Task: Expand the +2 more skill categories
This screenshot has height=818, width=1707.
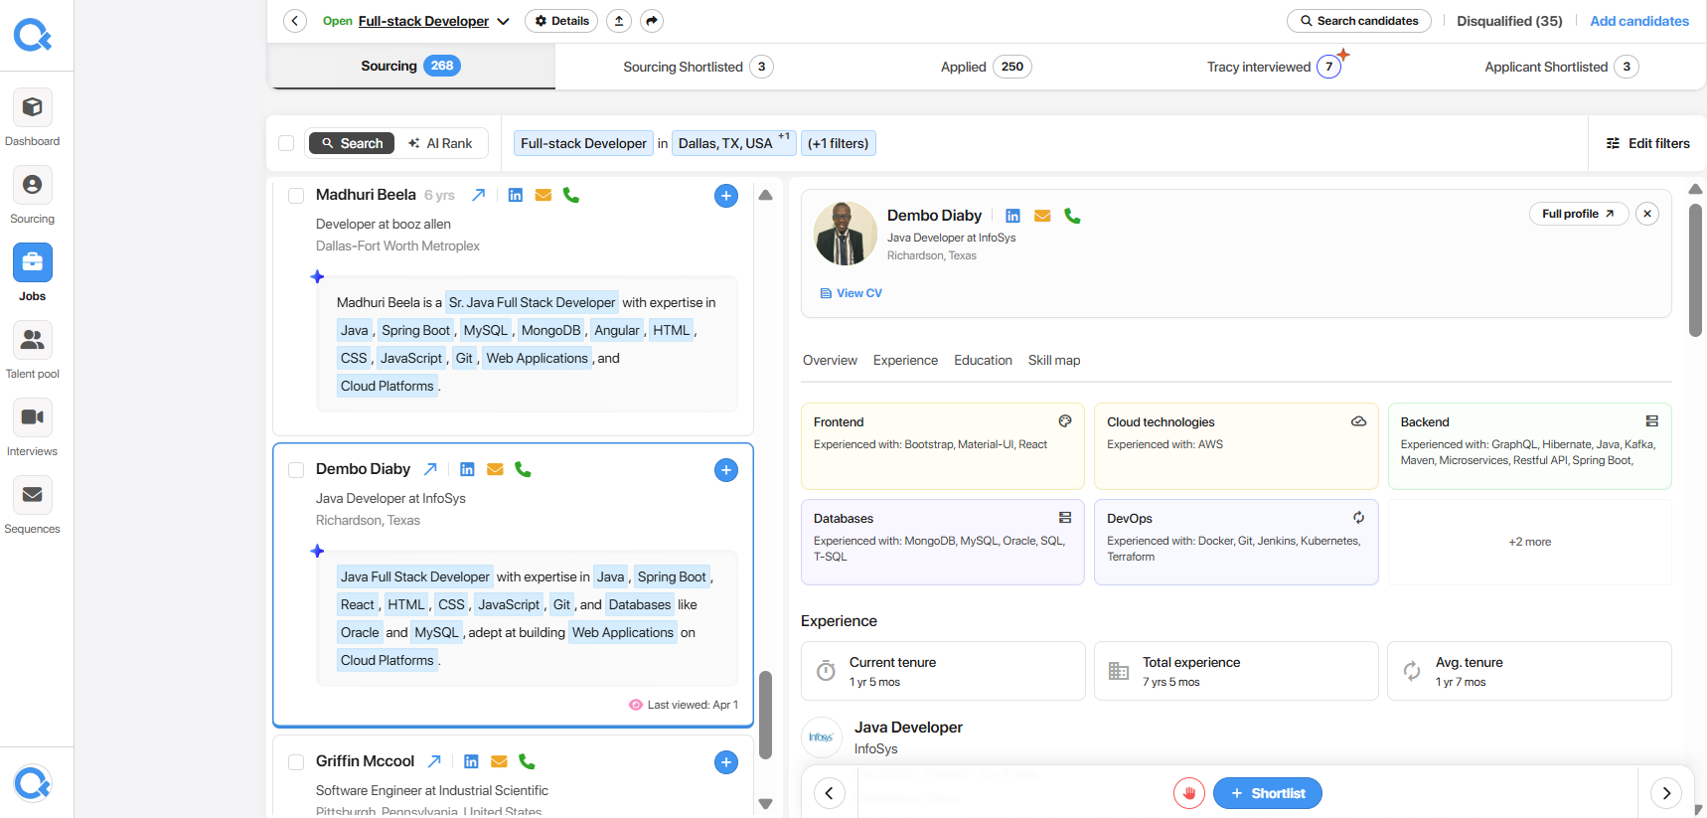Action: click(x=1529, y=542)
